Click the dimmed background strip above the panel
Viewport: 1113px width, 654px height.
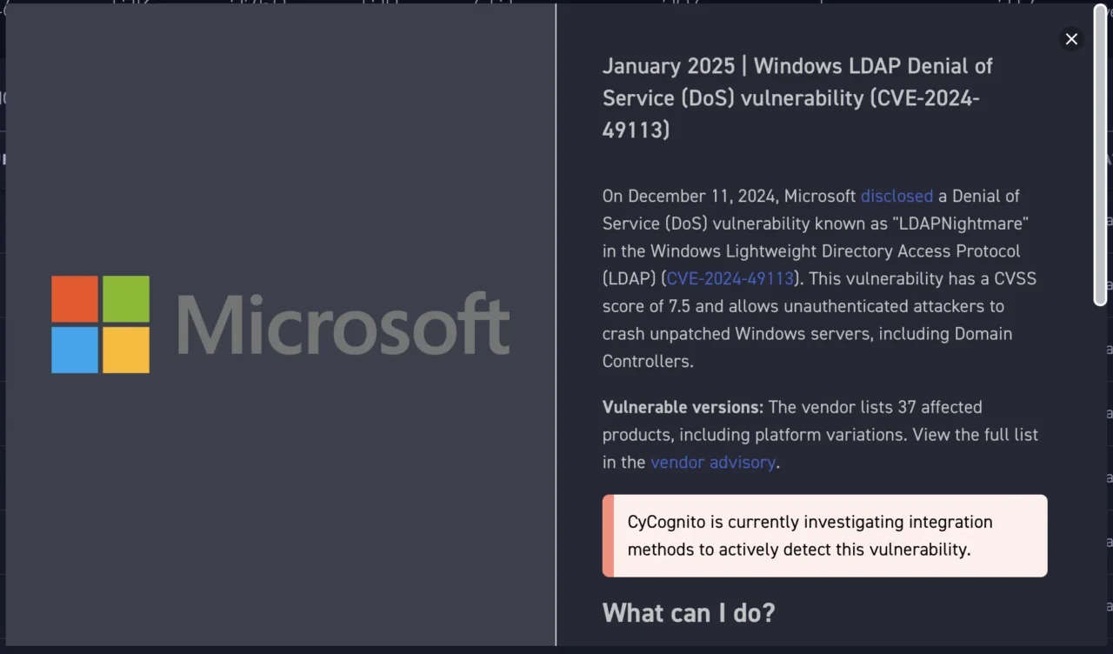[556, 1]
